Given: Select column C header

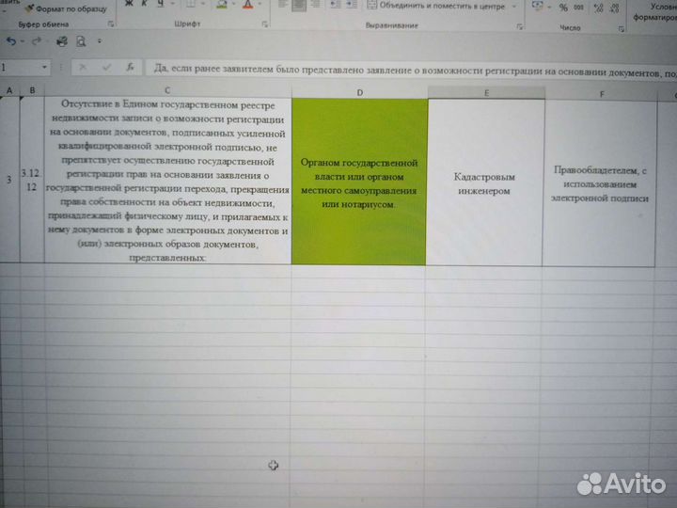Looking at the screenshot, I should (x=167, y=90).
